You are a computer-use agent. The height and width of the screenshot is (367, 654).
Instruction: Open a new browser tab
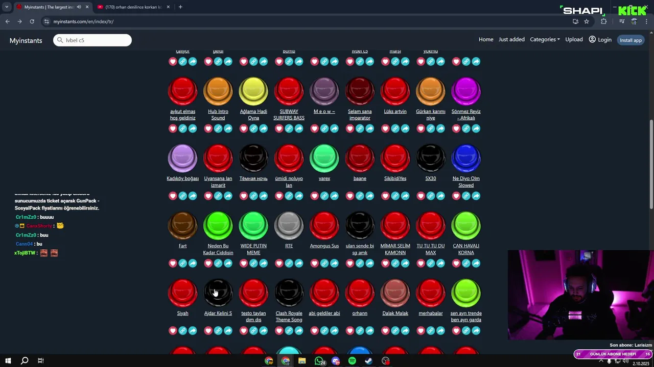(180, 7)
